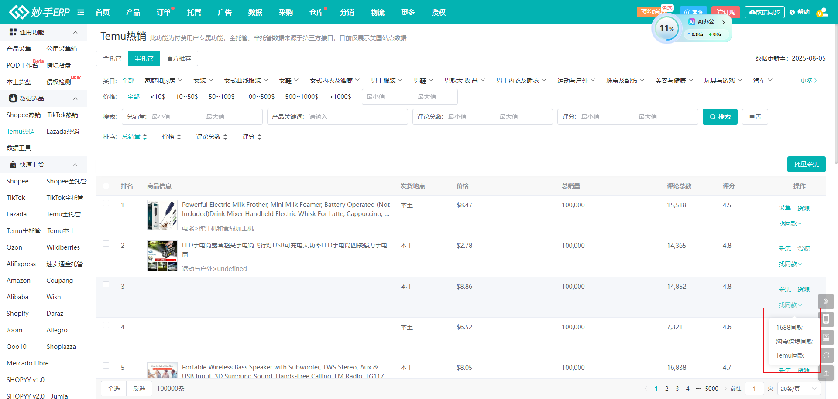Viewport: 838px width, 399px height.
Task: Check the row 1 milk frother checkbox
Action: tap(106, 203)
